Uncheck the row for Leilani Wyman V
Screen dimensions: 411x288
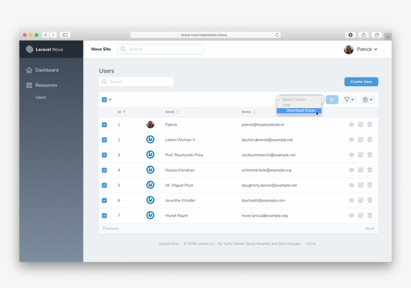104,140
